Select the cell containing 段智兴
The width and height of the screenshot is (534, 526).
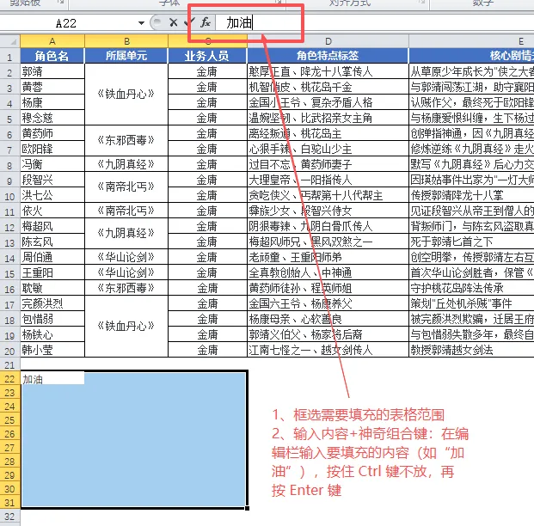52,180
